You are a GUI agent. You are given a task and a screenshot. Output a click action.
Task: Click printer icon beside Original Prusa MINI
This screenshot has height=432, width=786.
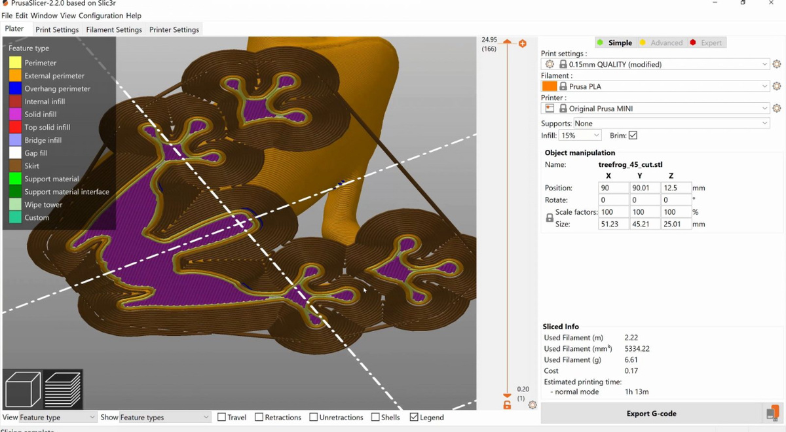coord(550,108)
